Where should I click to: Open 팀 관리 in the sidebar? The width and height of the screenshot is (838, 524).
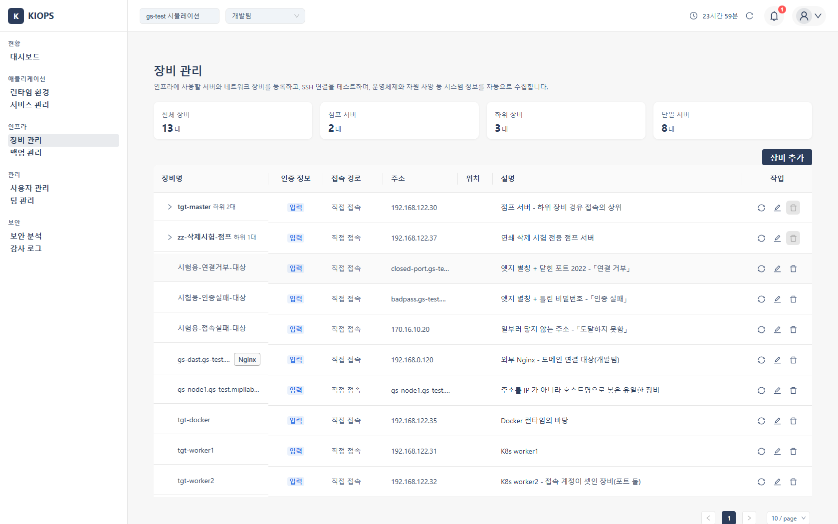click(x=22, y=201)
